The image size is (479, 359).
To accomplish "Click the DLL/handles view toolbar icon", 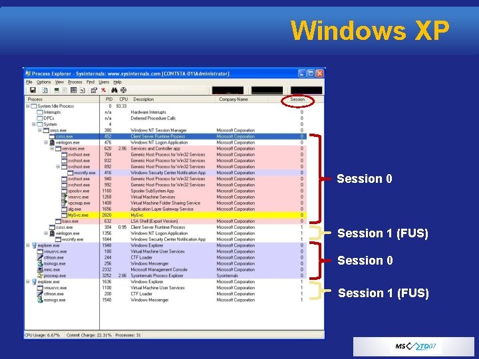I will [82, 90].
